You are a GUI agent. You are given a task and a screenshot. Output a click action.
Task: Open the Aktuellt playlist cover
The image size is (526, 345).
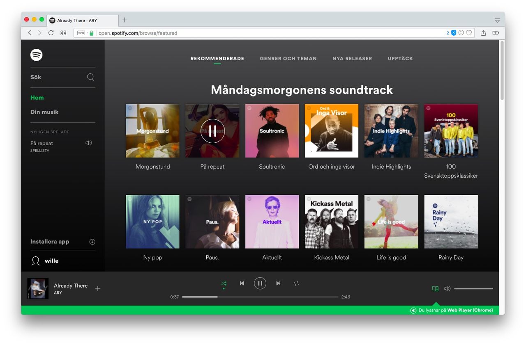point(272,222)
